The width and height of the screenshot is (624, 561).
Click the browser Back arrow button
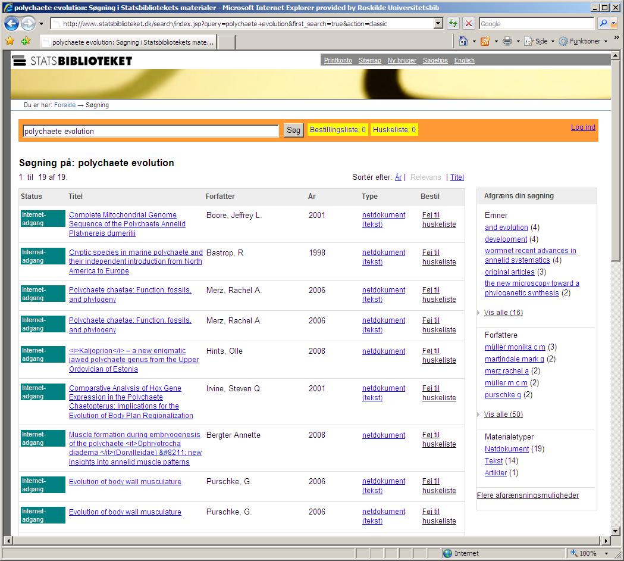[11, 24]
